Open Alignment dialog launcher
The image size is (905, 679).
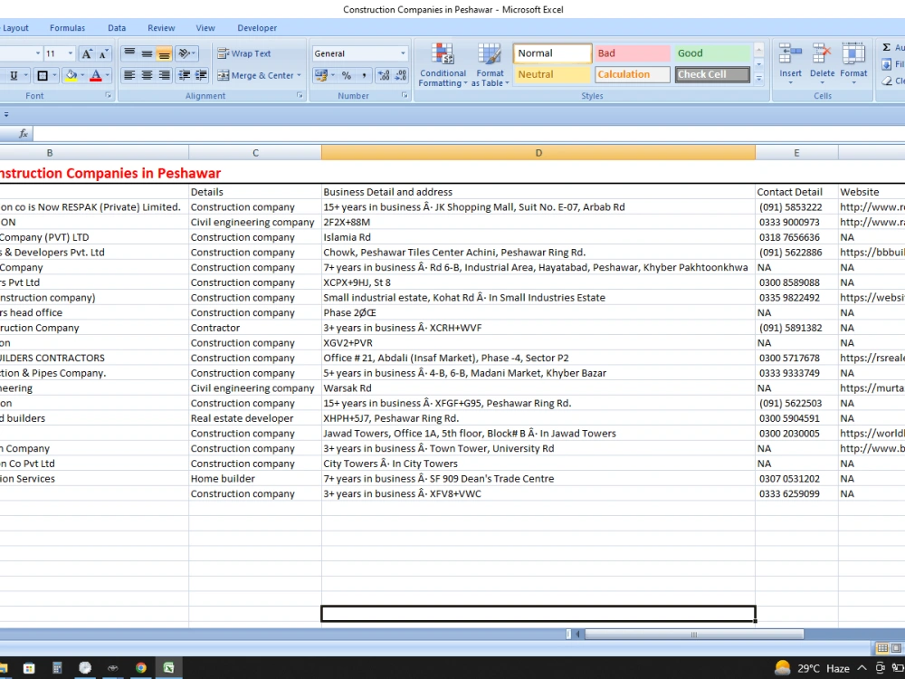(300, 96)
